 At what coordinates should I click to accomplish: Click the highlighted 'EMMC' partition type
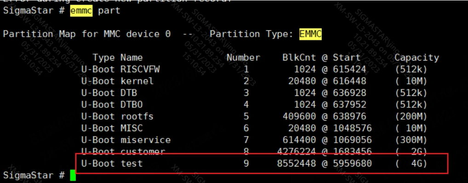click(x=310, y=34)
